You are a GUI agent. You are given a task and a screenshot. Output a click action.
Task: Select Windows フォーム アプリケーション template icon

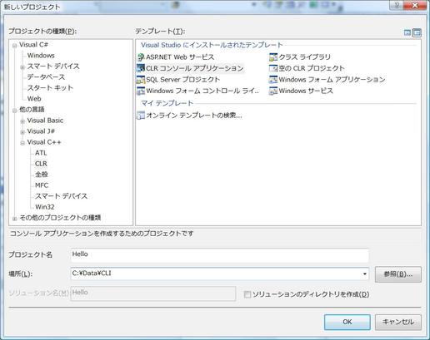[x=273, y=80]
